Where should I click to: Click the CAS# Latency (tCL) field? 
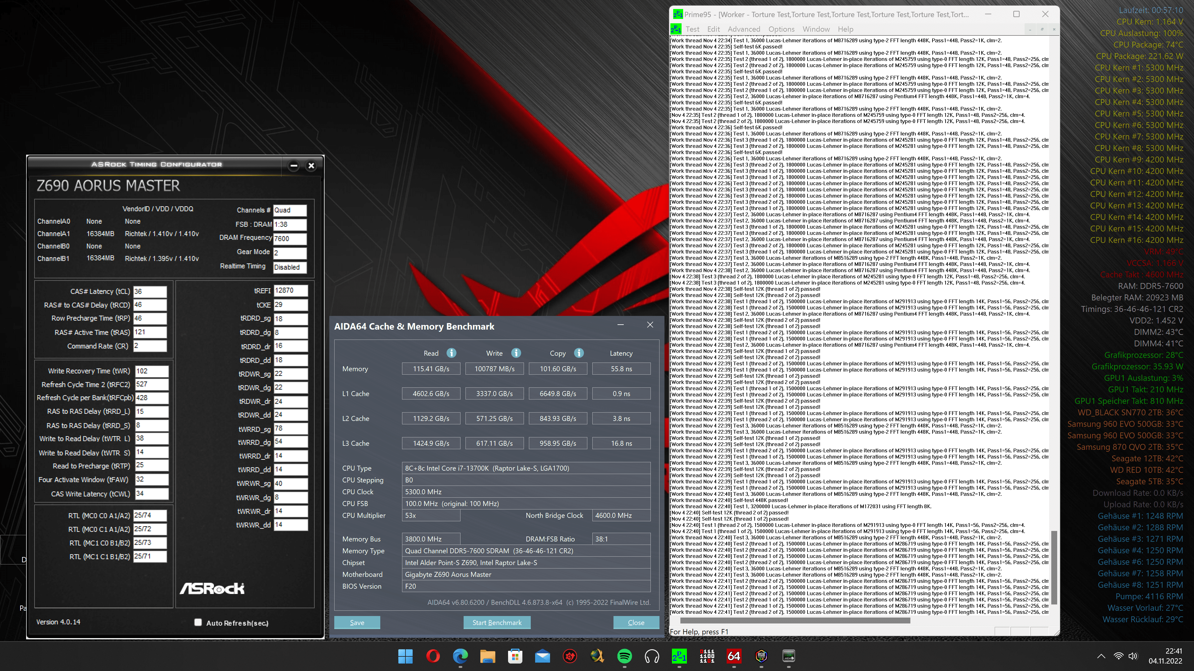(x=150, y=291)
